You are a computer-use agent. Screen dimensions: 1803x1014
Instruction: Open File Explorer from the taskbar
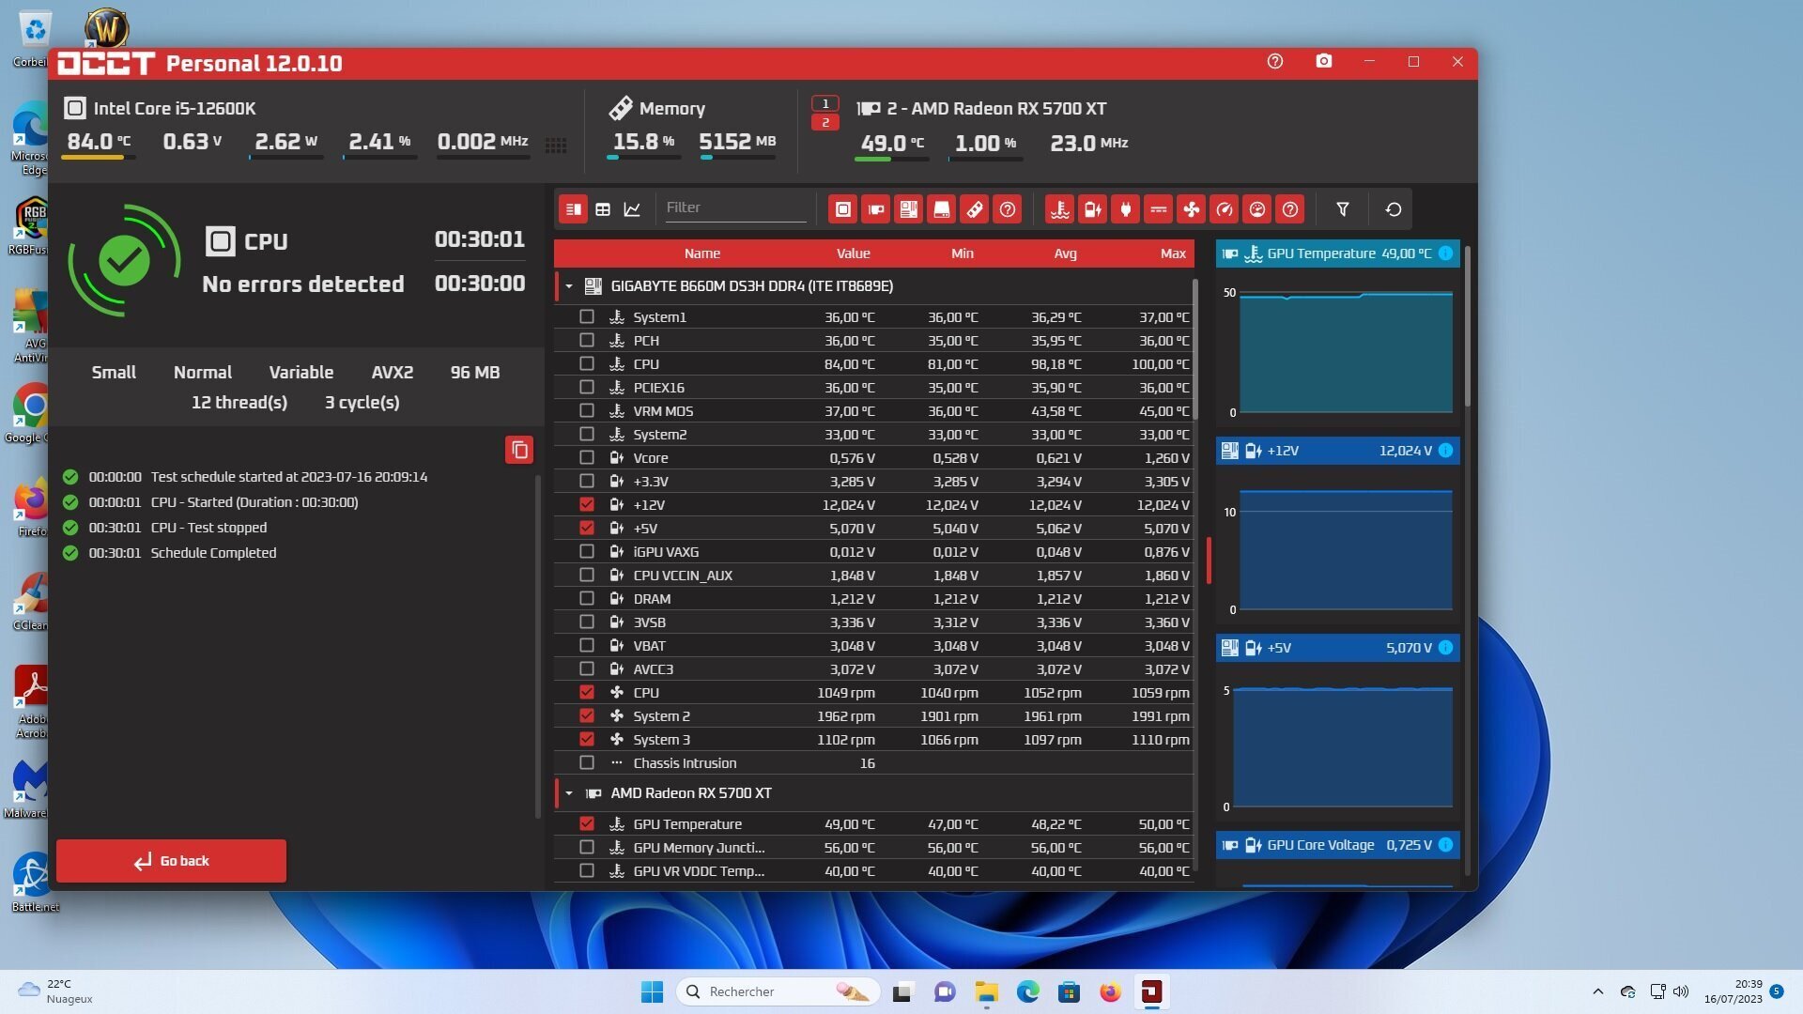coord(986,992)
